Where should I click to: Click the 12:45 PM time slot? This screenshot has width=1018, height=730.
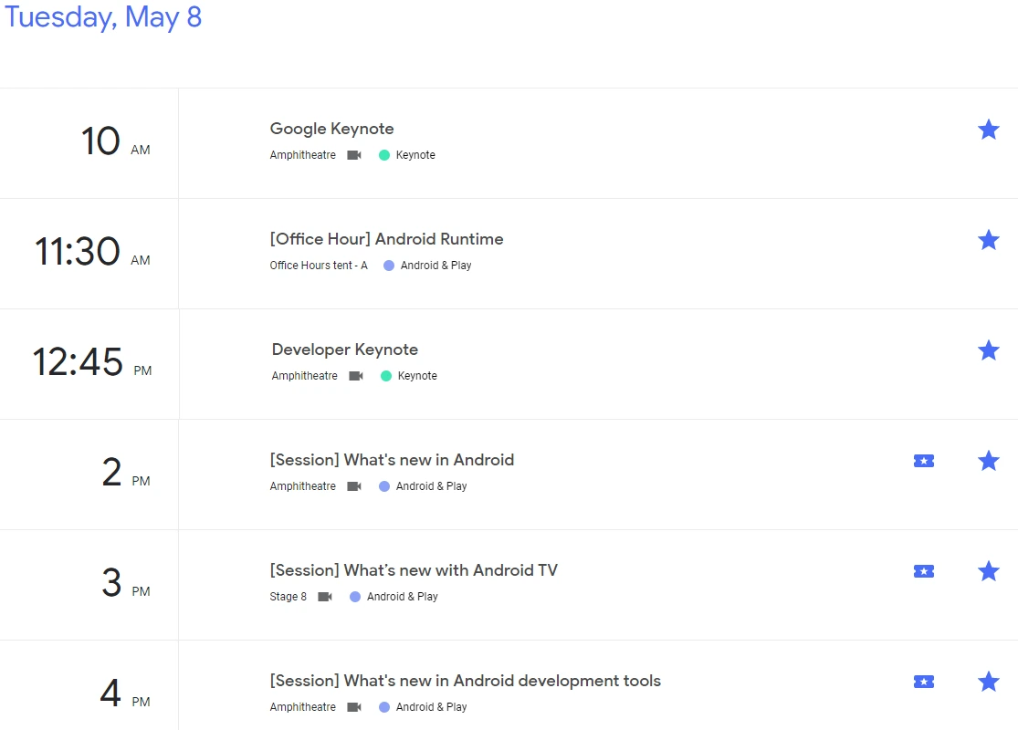coord(91,362)
